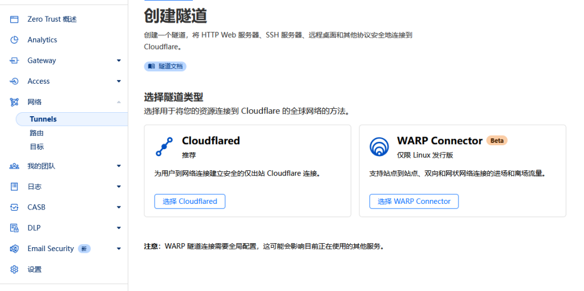Click the Zero Trust 概述 window icon
Viewport: 584px width, 291px height.
coord(14,19)
